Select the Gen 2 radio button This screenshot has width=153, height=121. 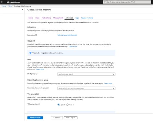(x=67, y=104)
